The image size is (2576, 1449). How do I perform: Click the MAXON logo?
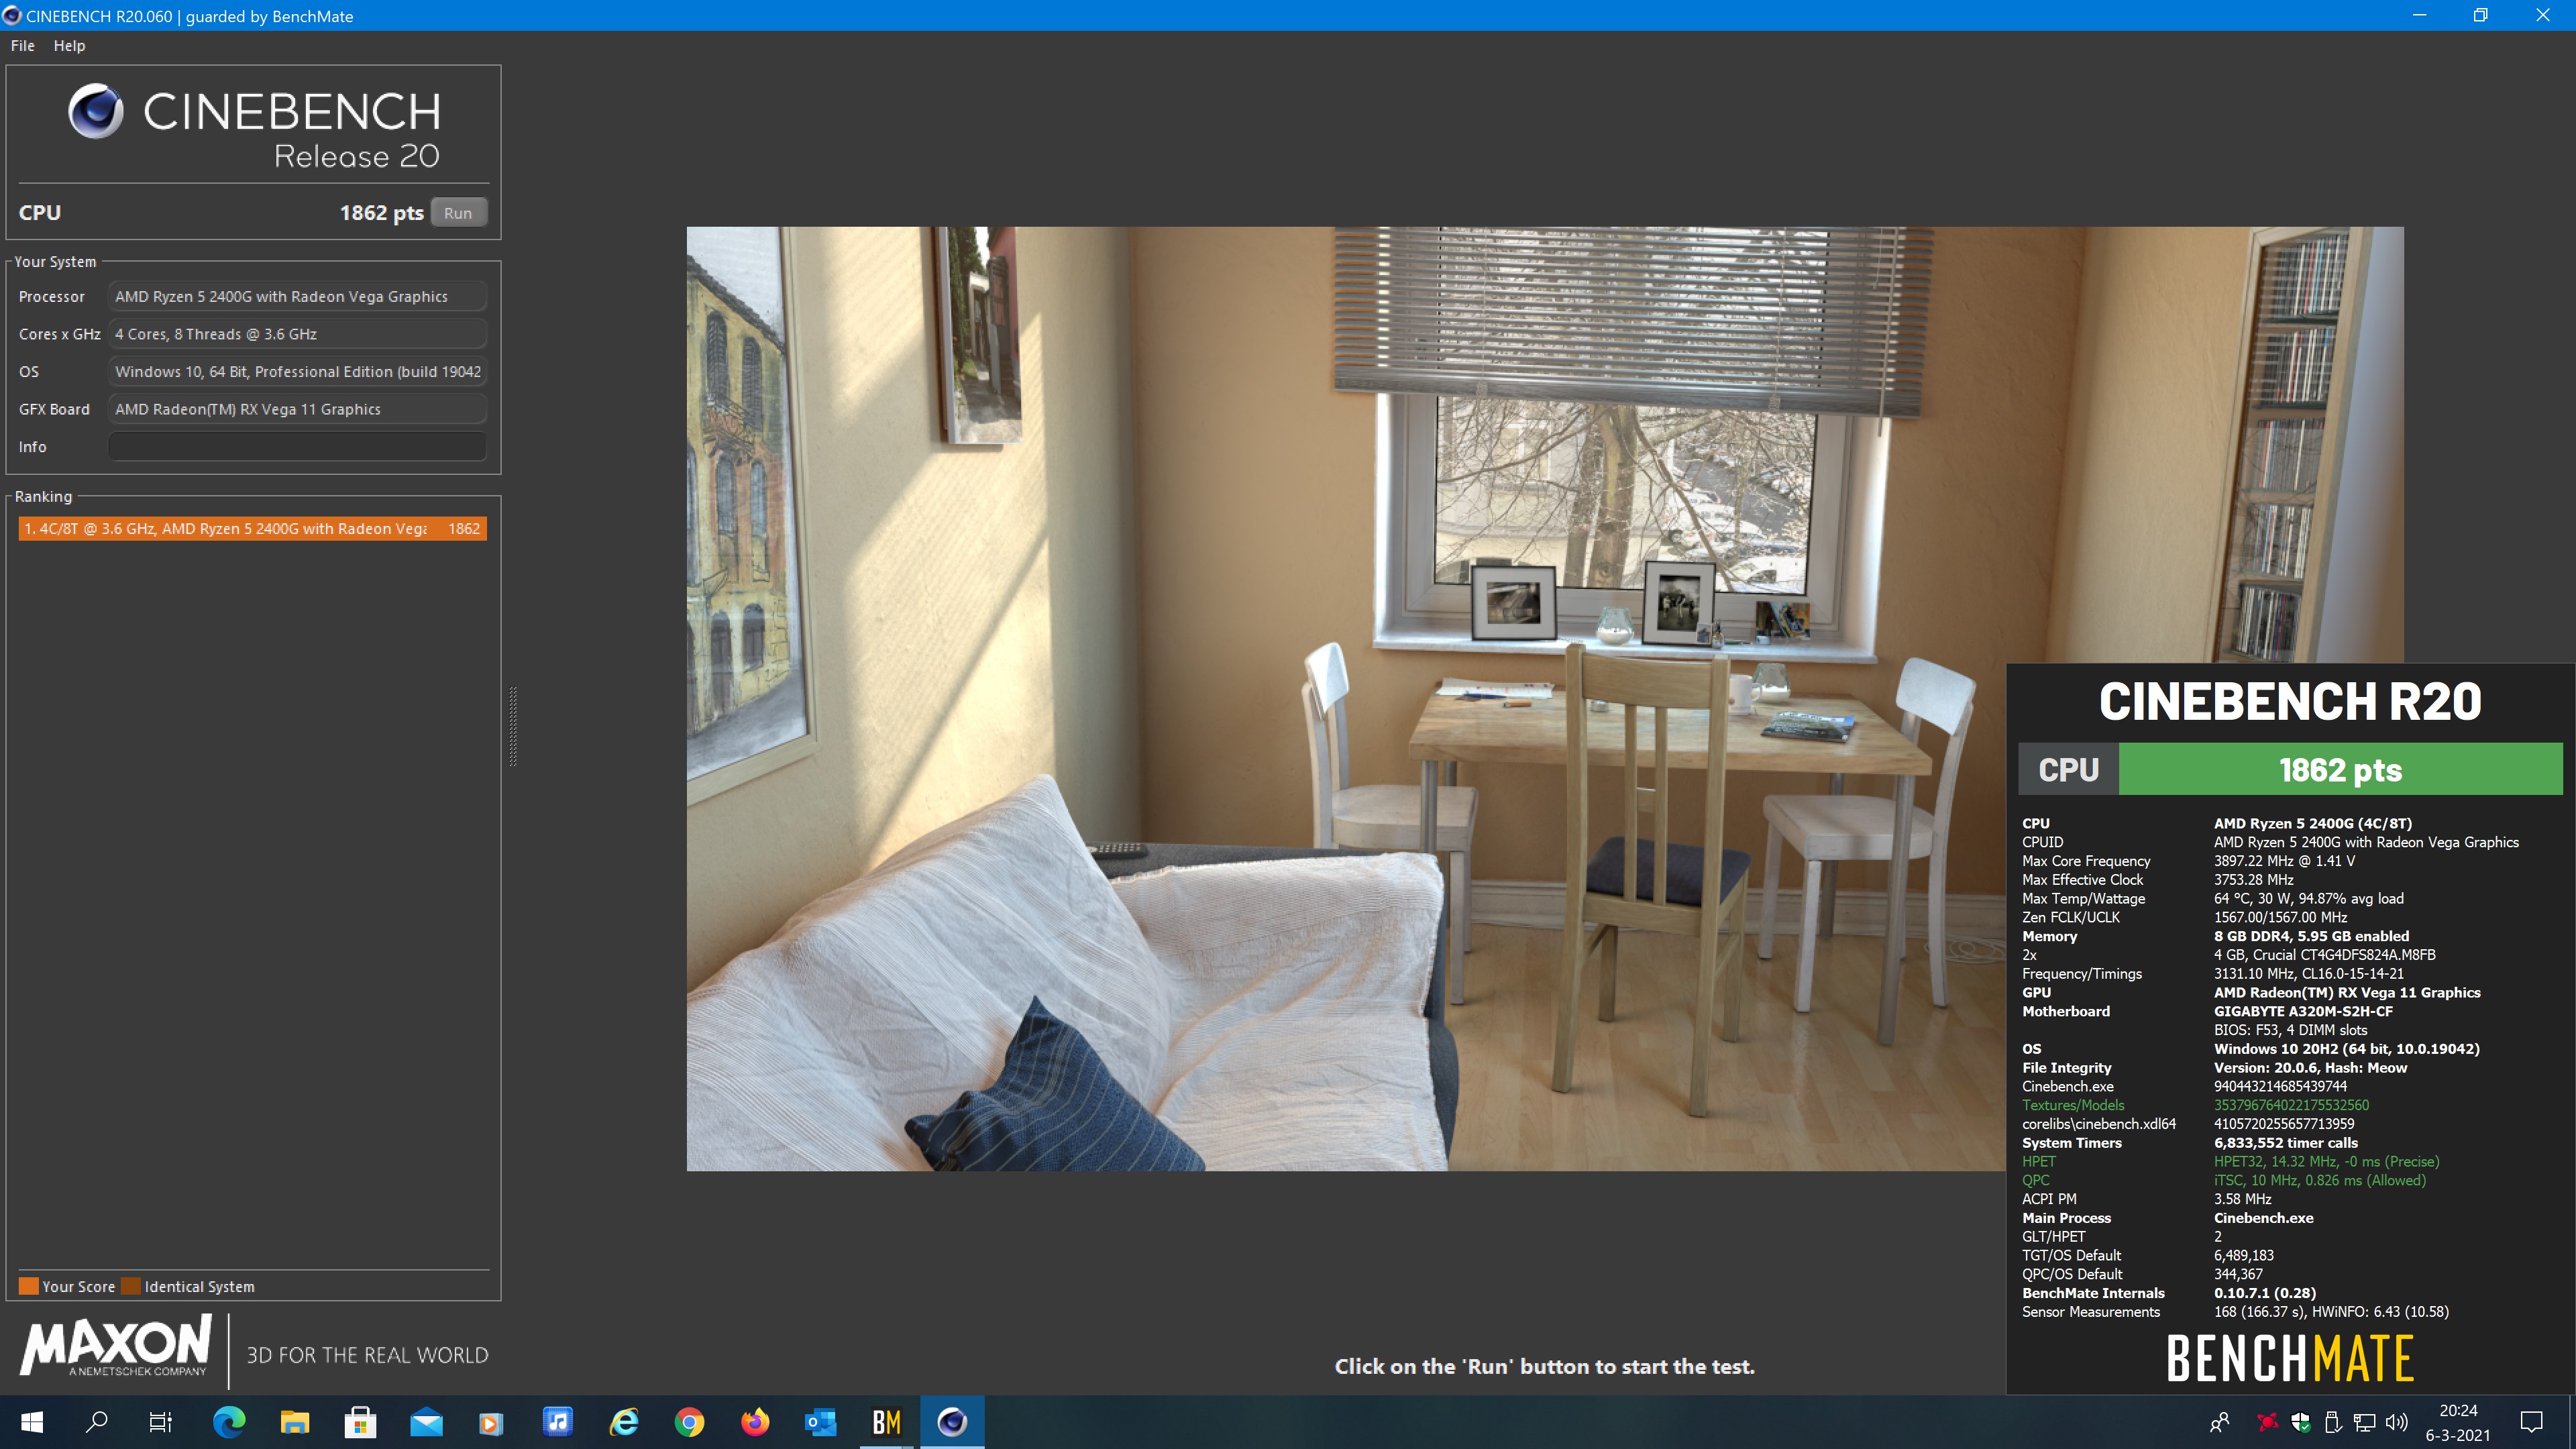point(116,1346)
